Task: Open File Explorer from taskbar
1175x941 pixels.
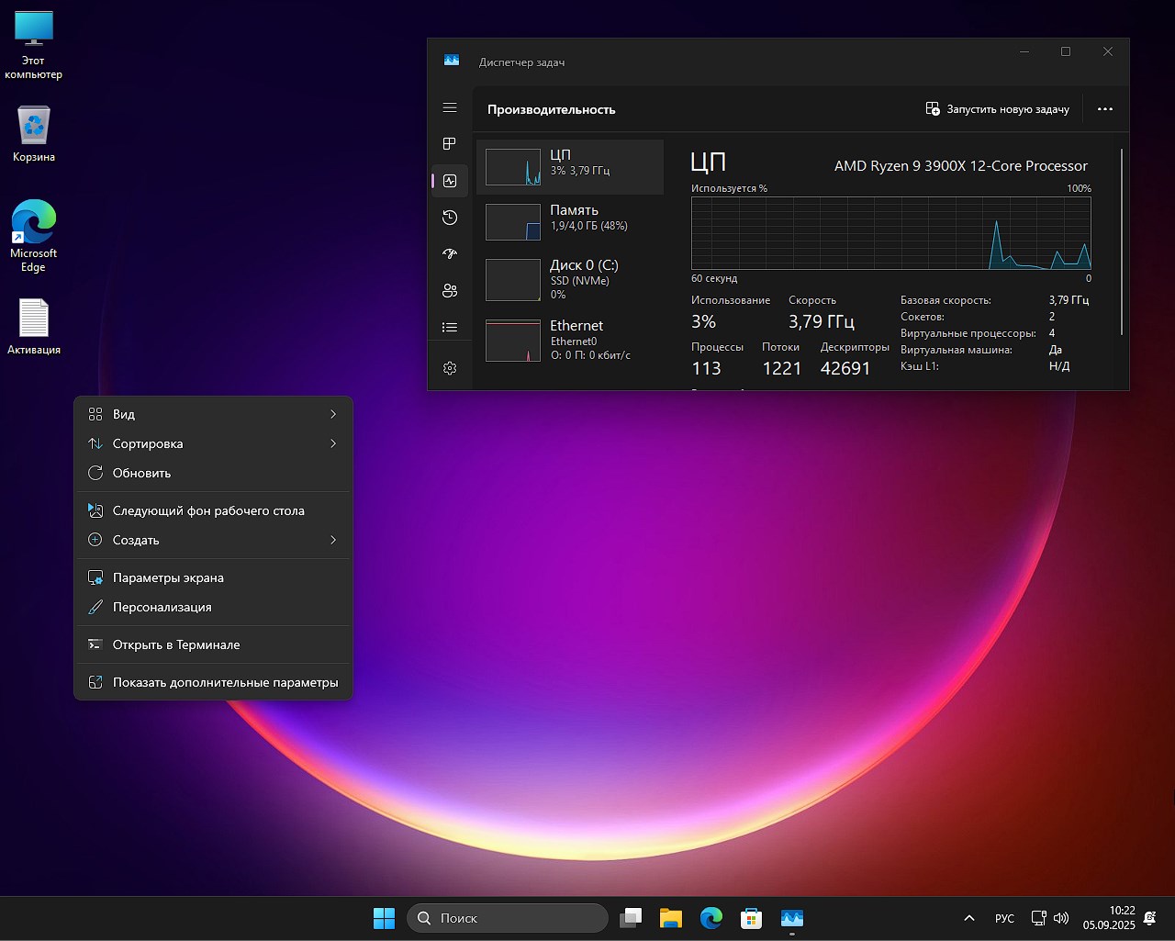Action: coord(671,918)
